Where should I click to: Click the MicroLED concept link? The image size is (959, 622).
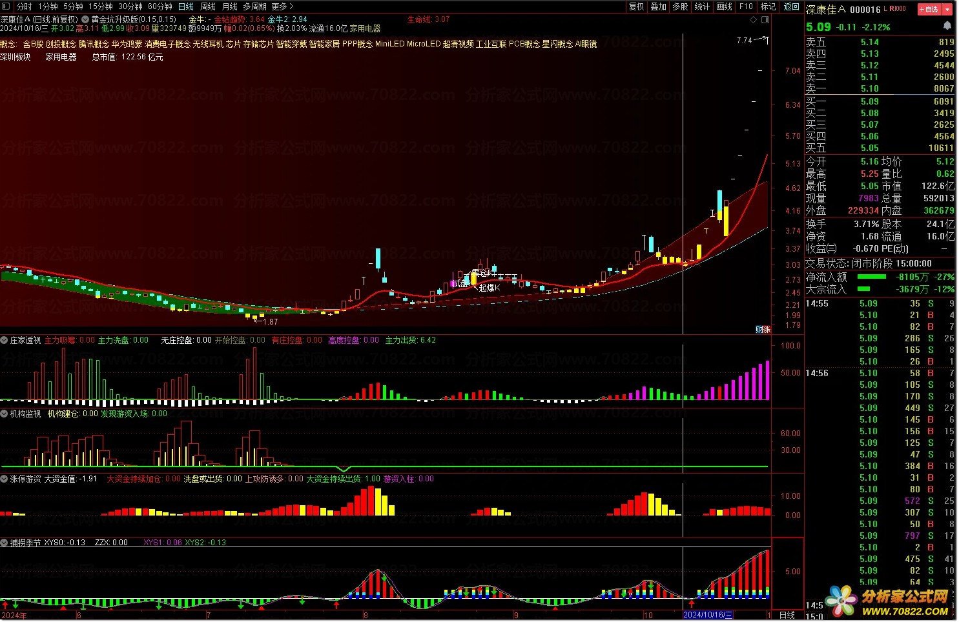tap(424, 44)
